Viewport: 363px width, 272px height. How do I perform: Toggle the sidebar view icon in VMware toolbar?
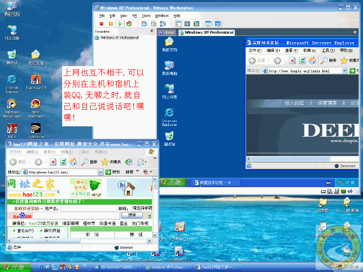click(178, 24)
